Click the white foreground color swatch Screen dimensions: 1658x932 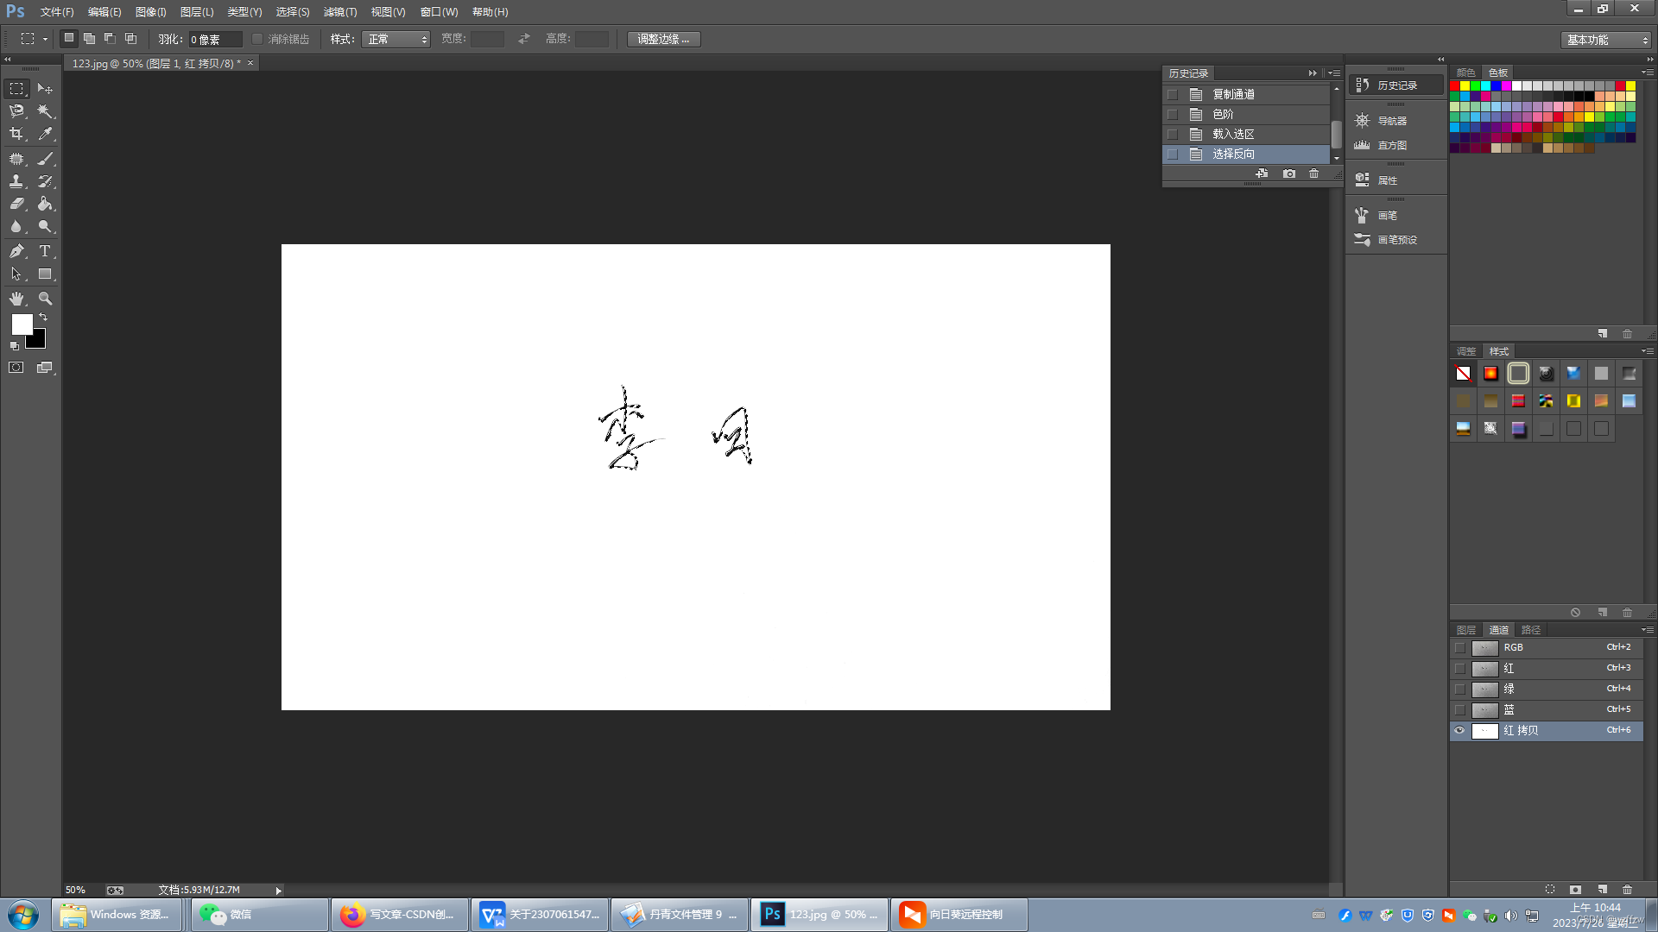click(x=21, y=324)
